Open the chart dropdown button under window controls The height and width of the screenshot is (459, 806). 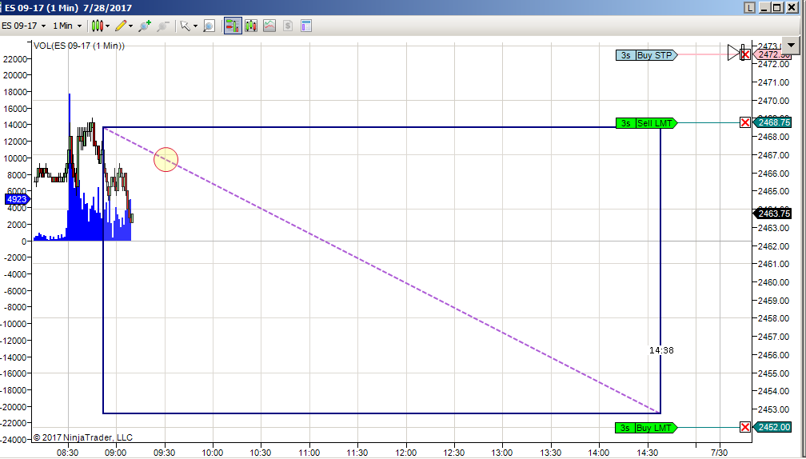792,46
